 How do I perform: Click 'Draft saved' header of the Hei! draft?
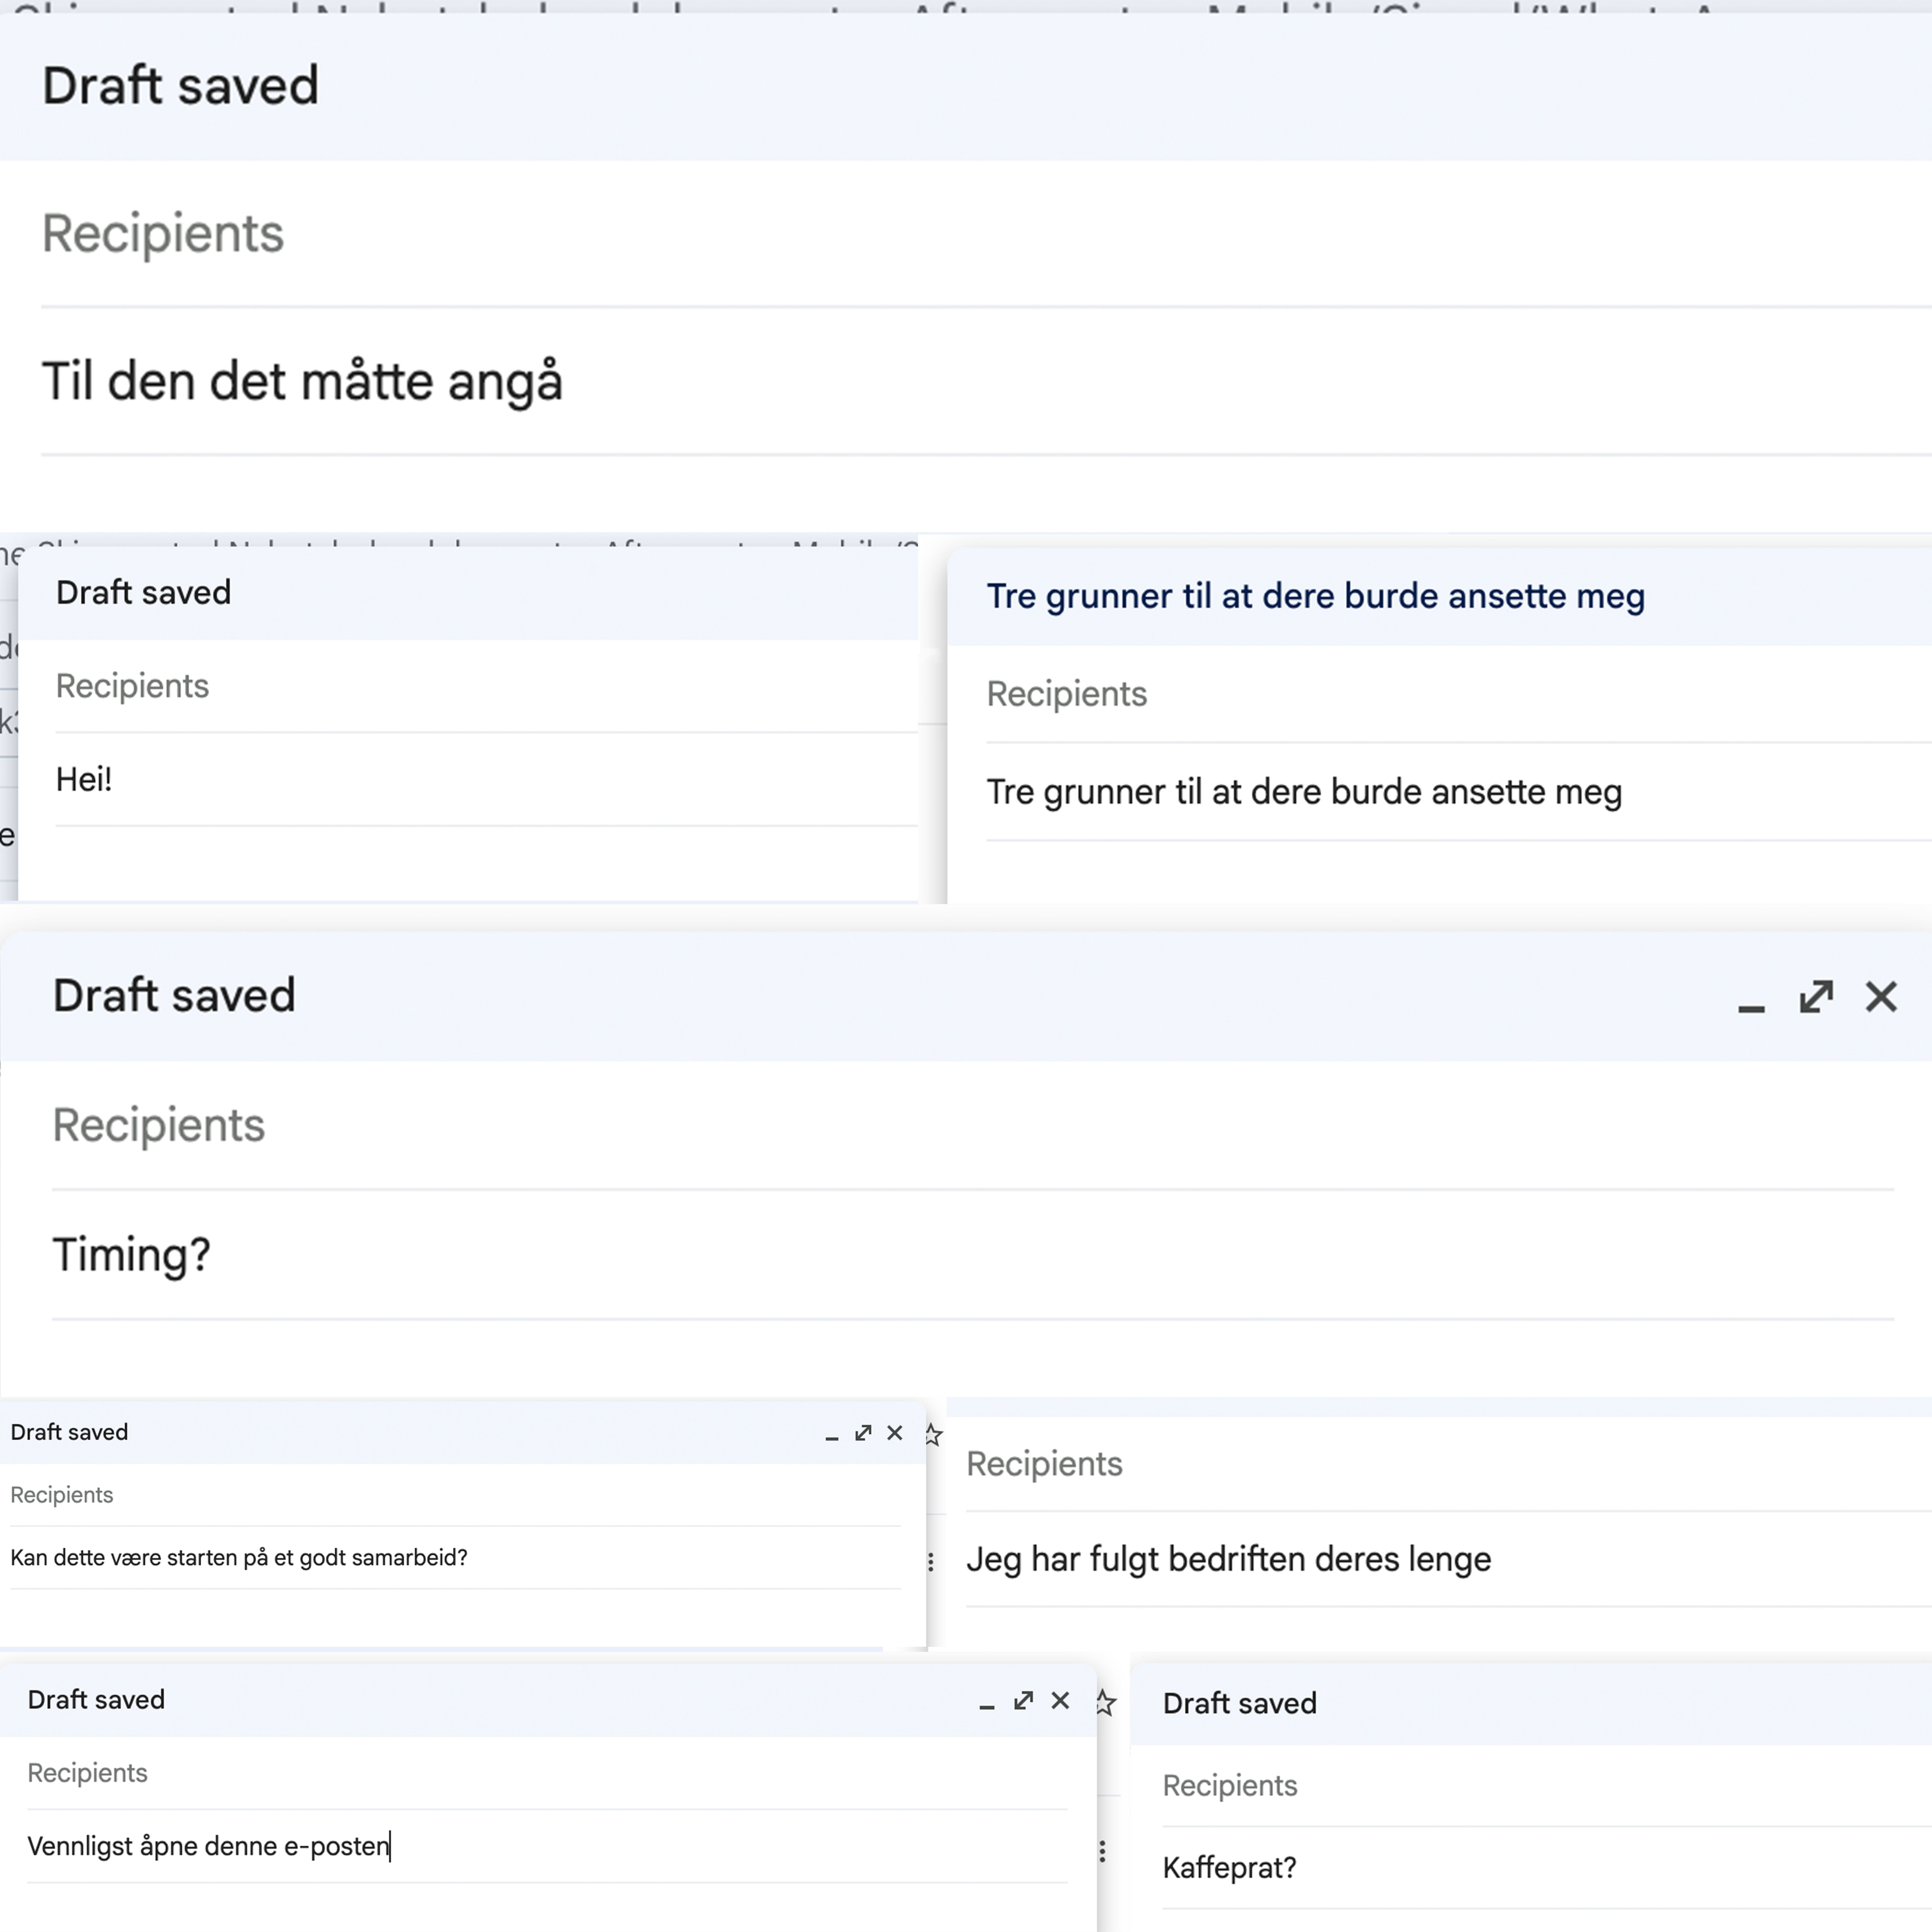pyautogui.click(x=143, y=593)
